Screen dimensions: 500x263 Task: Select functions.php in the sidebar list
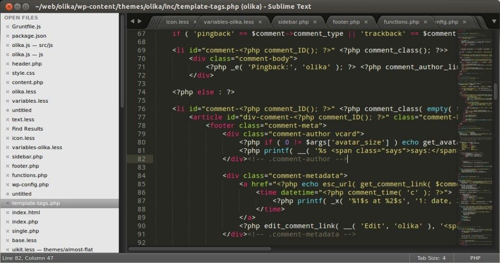click(x=30, y=175)
